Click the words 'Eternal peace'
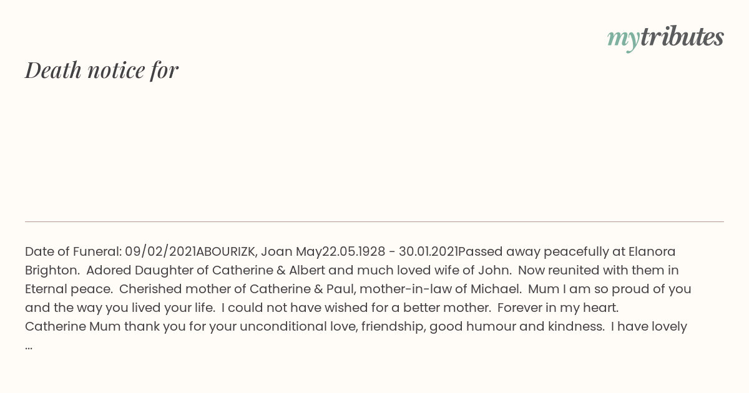Image resolution: width=749 pixels, height=393 pixels. [x=68, y=289]
